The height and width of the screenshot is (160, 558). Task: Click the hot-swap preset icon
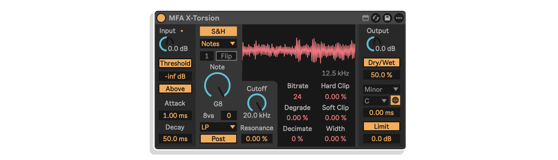376,18
